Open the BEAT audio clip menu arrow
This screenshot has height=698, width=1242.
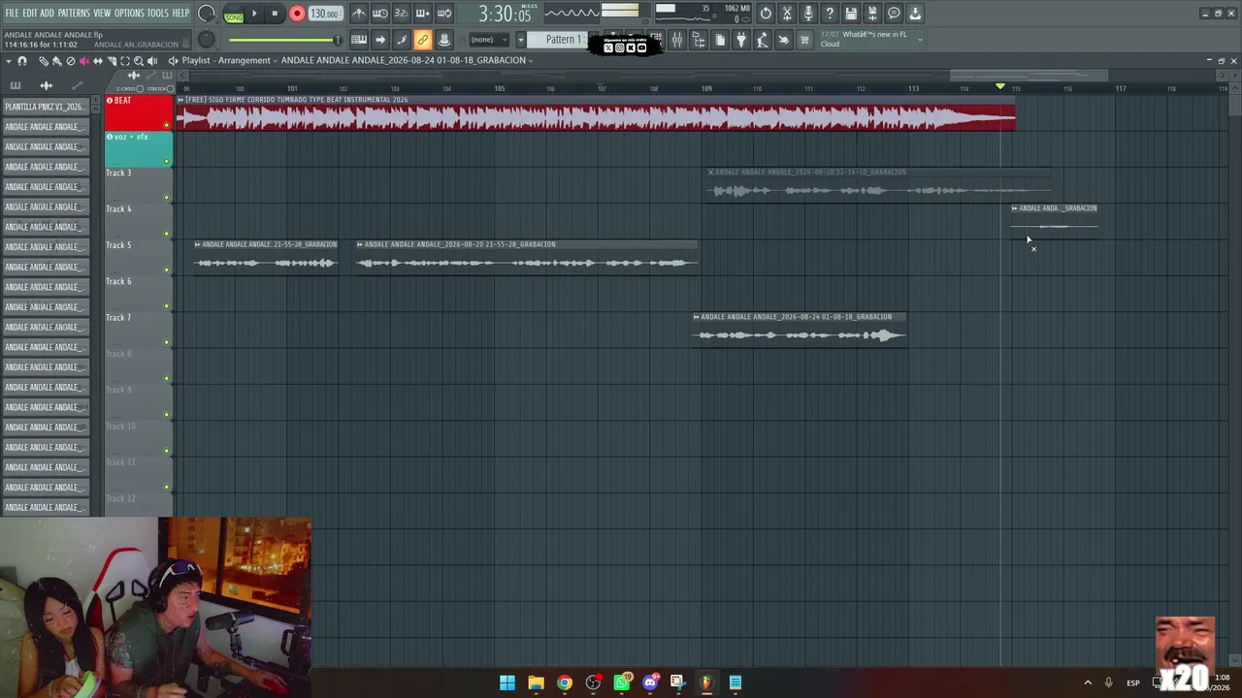180,100
